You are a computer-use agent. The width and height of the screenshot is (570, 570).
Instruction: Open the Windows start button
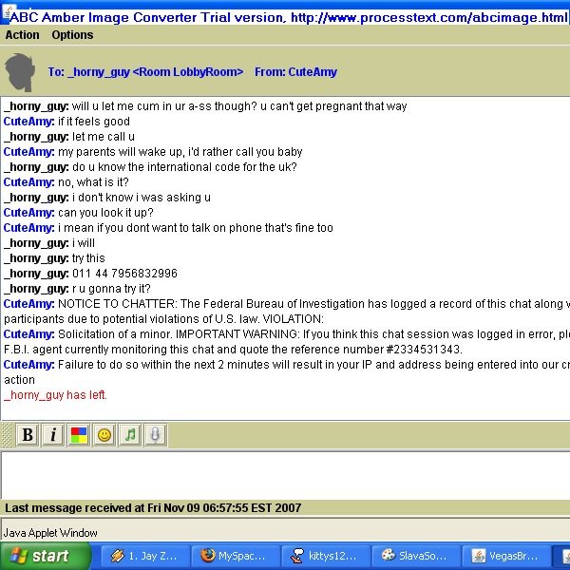pos(45,556)
